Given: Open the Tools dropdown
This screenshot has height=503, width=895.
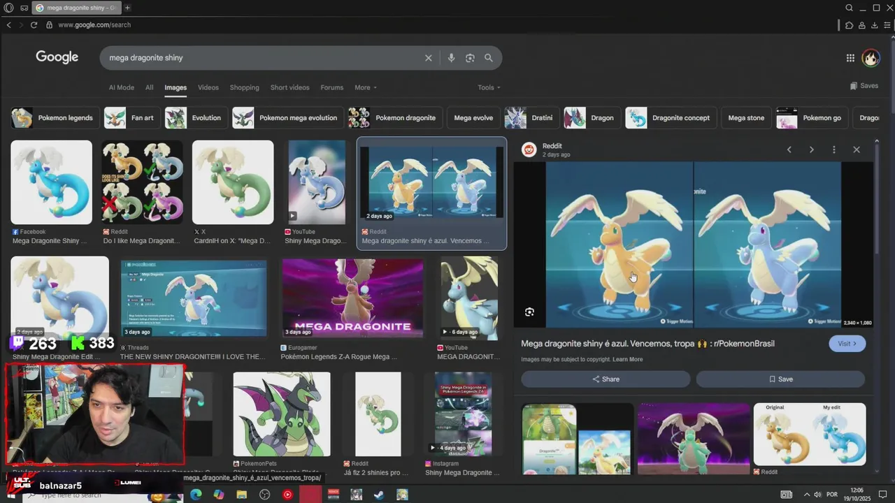Looking at the screenshot, I should coord(489,87).
